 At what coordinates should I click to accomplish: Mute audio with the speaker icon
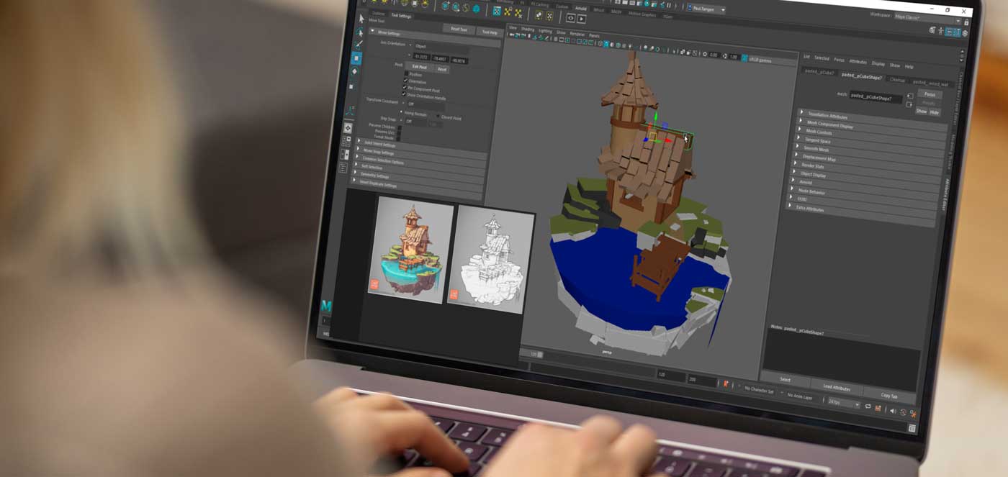pyautogui.click(x=892, y=411)
